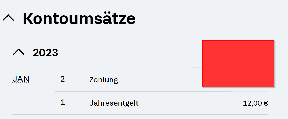Click divider line between Zahlung and Jahresentgelt

[142, 91]
